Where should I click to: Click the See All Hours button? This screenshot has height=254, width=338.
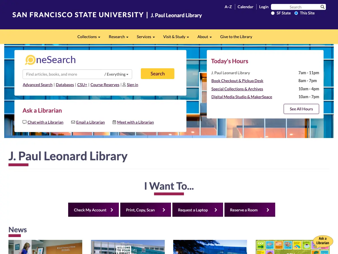pos(301,109)
